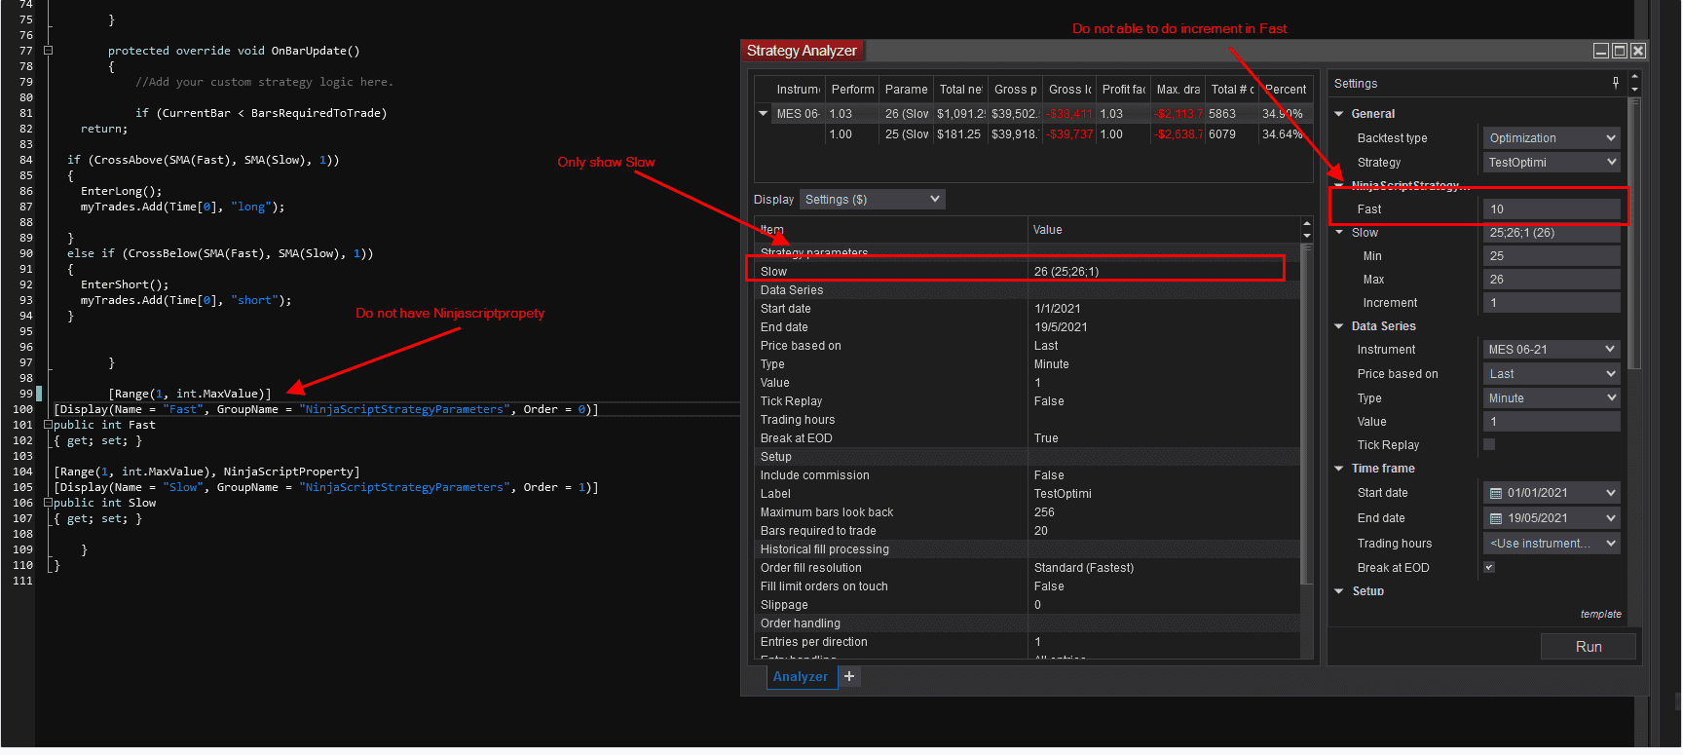This screenshot has width=1683, height=755.
Task: Select the Entries per direction row
Action: click(1027, 642)
